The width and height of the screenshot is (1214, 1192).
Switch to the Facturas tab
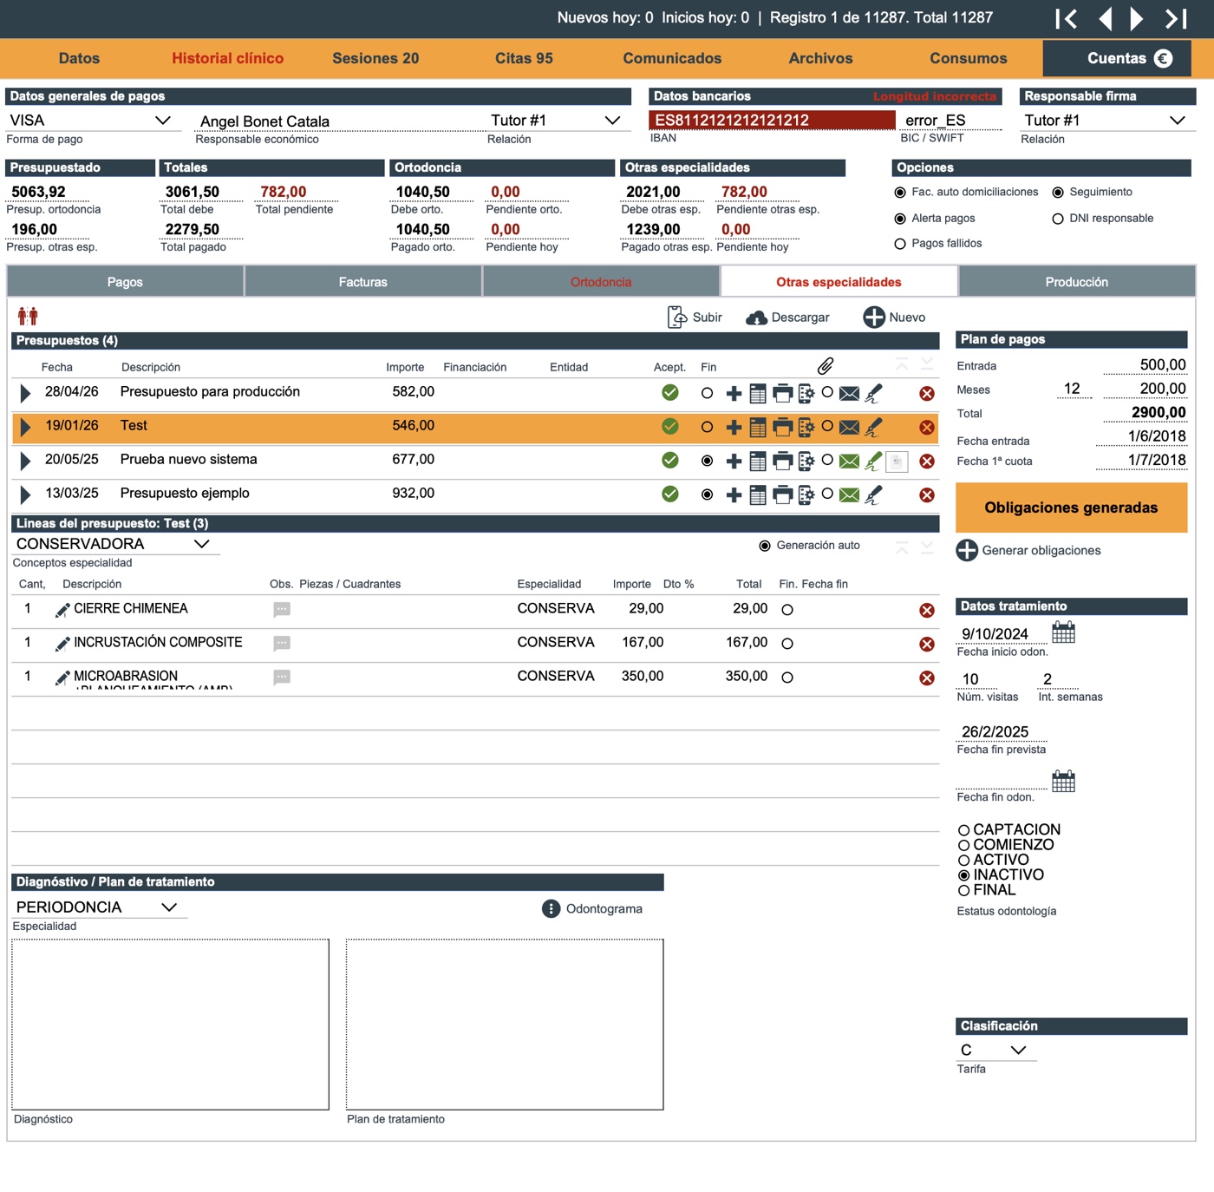(x=363, y=282)
